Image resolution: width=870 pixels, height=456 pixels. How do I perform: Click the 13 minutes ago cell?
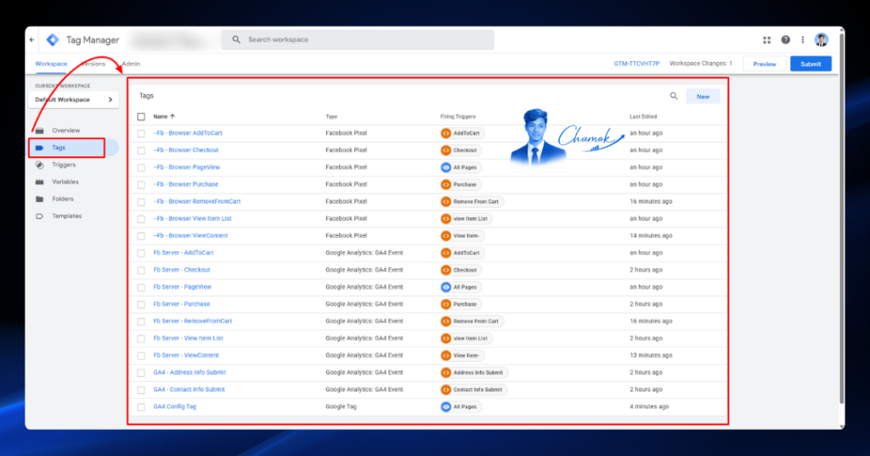click(x=650, y=356)
